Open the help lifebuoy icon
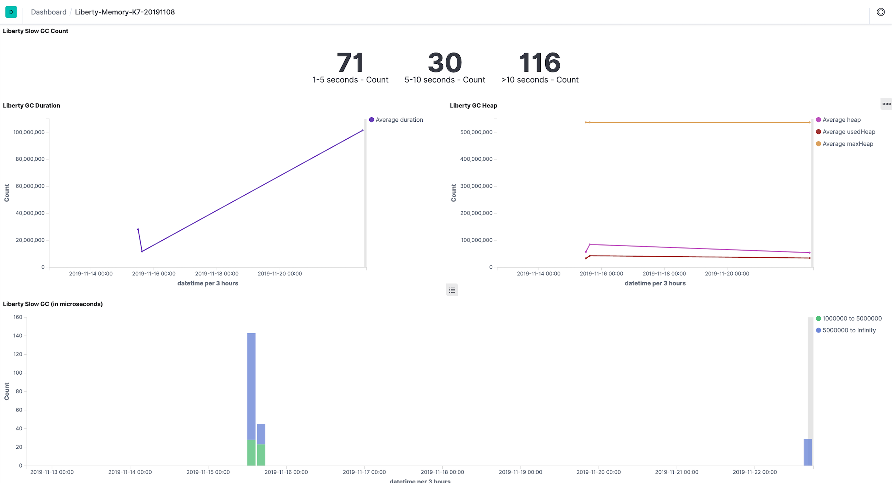The width and height of the screenshot is (892, 483). (x=881, y=12)
